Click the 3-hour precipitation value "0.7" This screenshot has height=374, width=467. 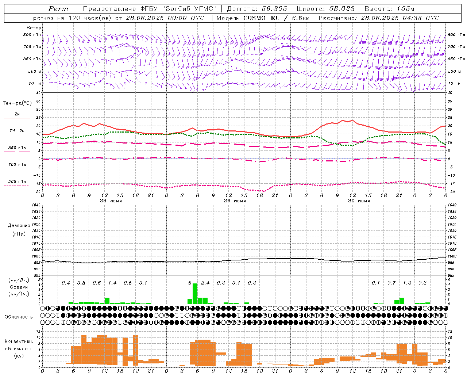click(x=391, y=283)
